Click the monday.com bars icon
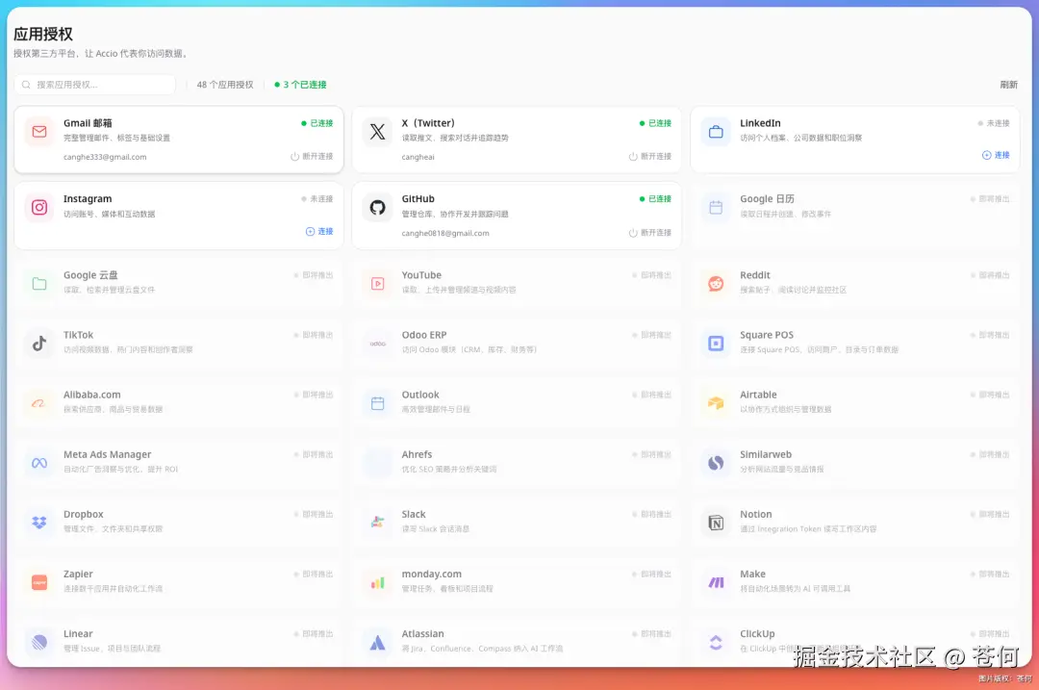This screenshot has width=1039, height=690. click(378, 582)
